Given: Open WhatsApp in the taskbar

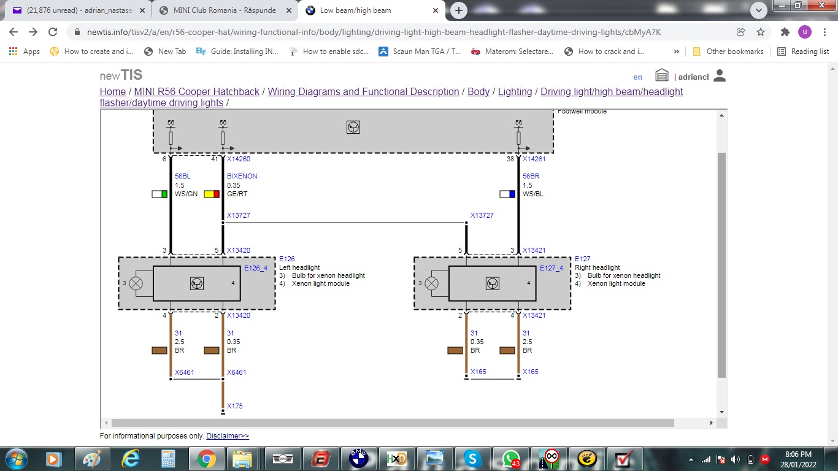Looking at the screenshot, I should pos(510,458).
